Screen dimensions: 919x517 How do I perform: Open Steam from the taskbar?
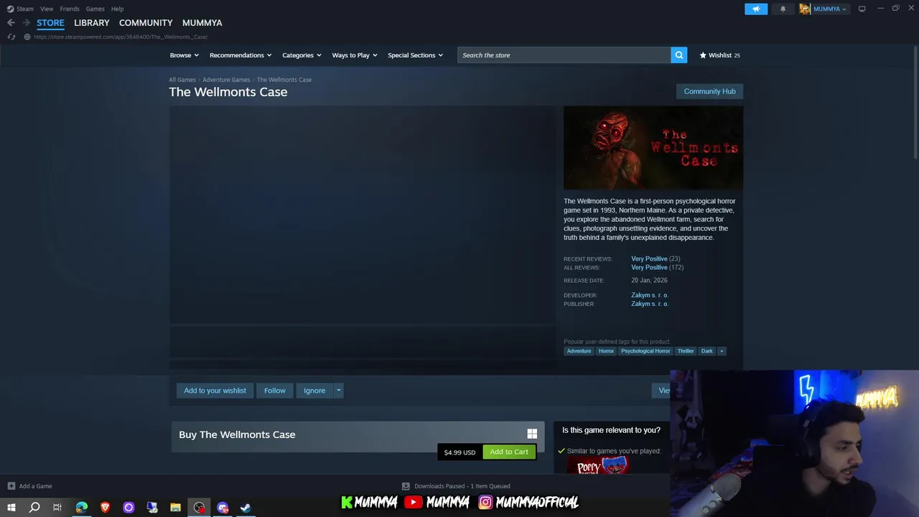click(246, 508)
